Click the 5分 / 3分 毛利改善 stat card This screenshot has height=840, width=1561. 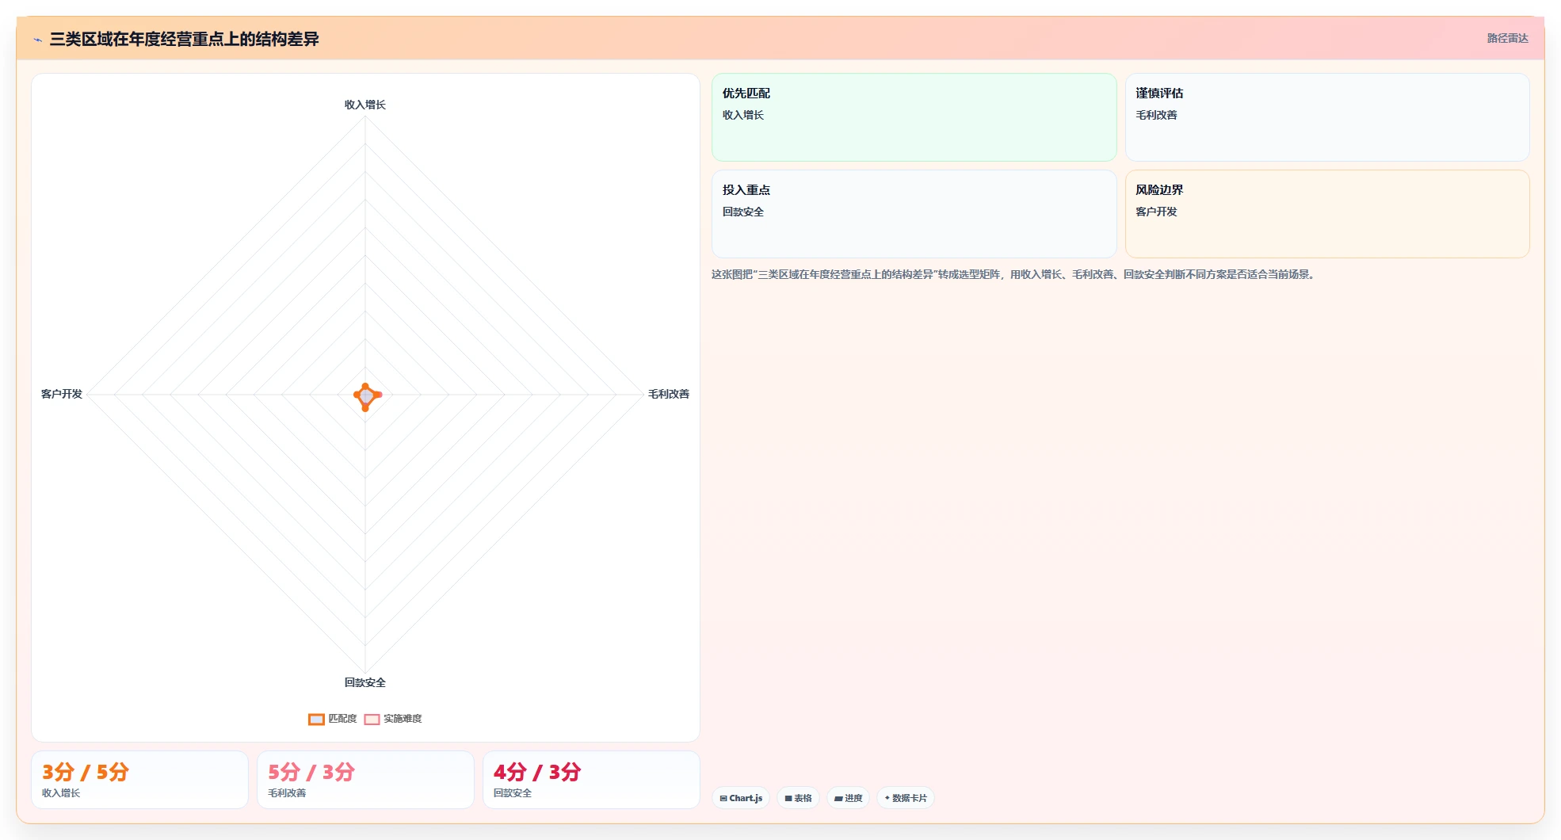(365, 780)
